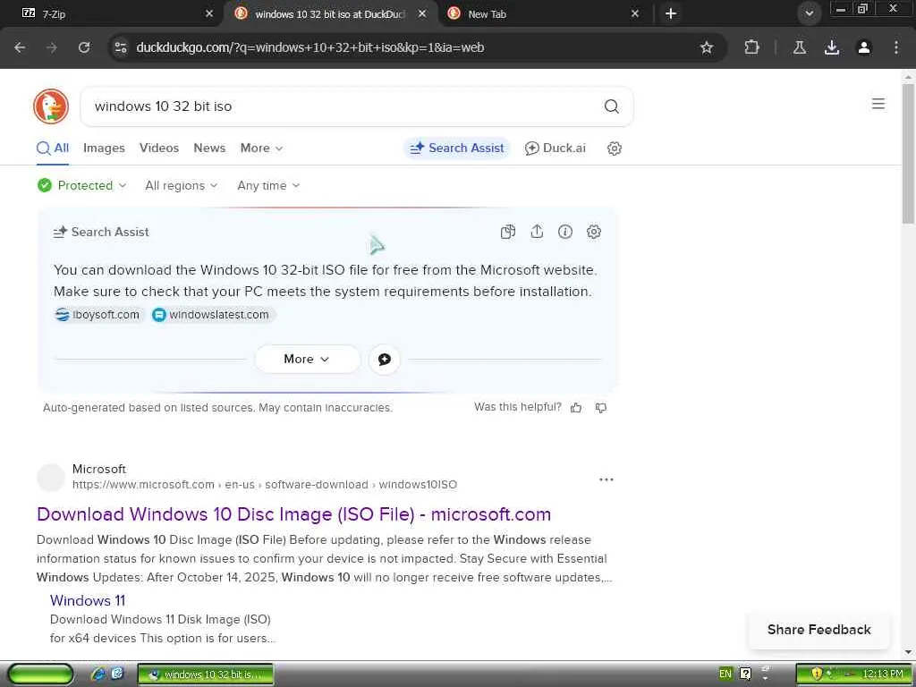Click the browser forward arrow
This screenshot has width=916, height=687.
pos(52,47)
